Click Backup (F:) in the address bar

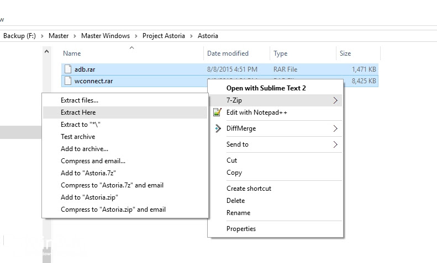(x=19, y=36)
